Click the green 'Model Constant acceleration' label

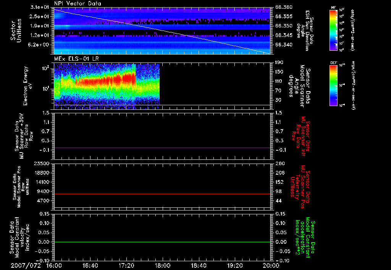(x=305, y=238)
